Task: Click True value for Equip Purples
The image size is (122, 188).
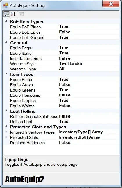Action: click(x=64, y=101)
